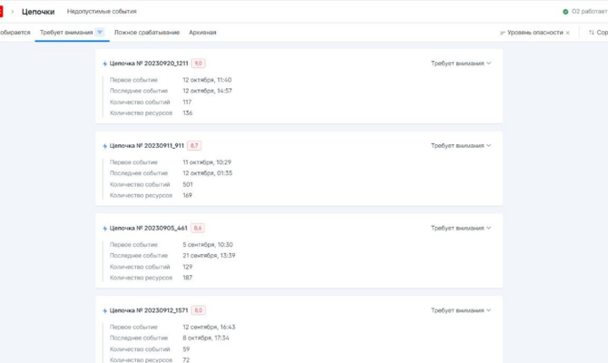Remove the Уровень опасности filter with X

tap(568, 33)
